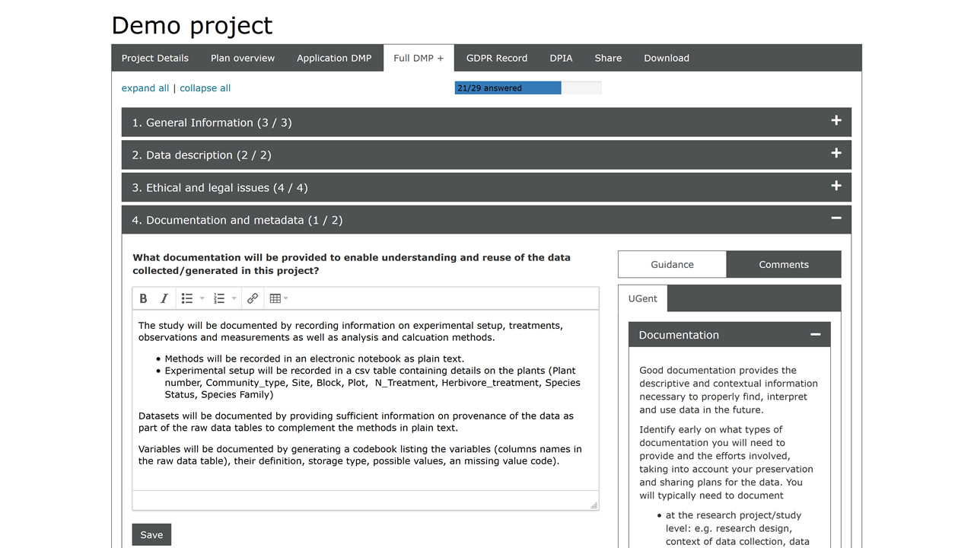Expand section 1 General Information
The image size is (974, 548).
pyautogui.click(x=836, y=122)
